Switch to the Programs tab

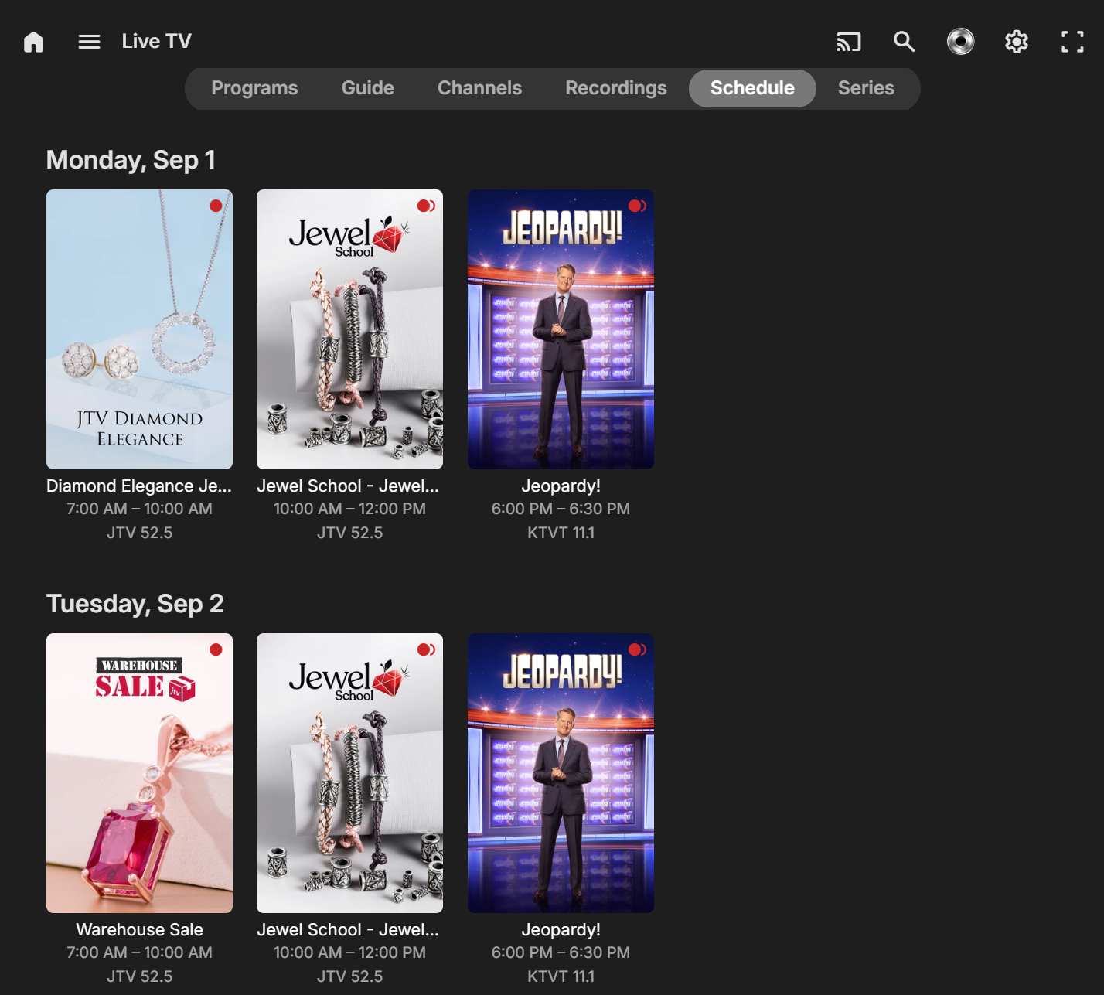click(254, 88)
